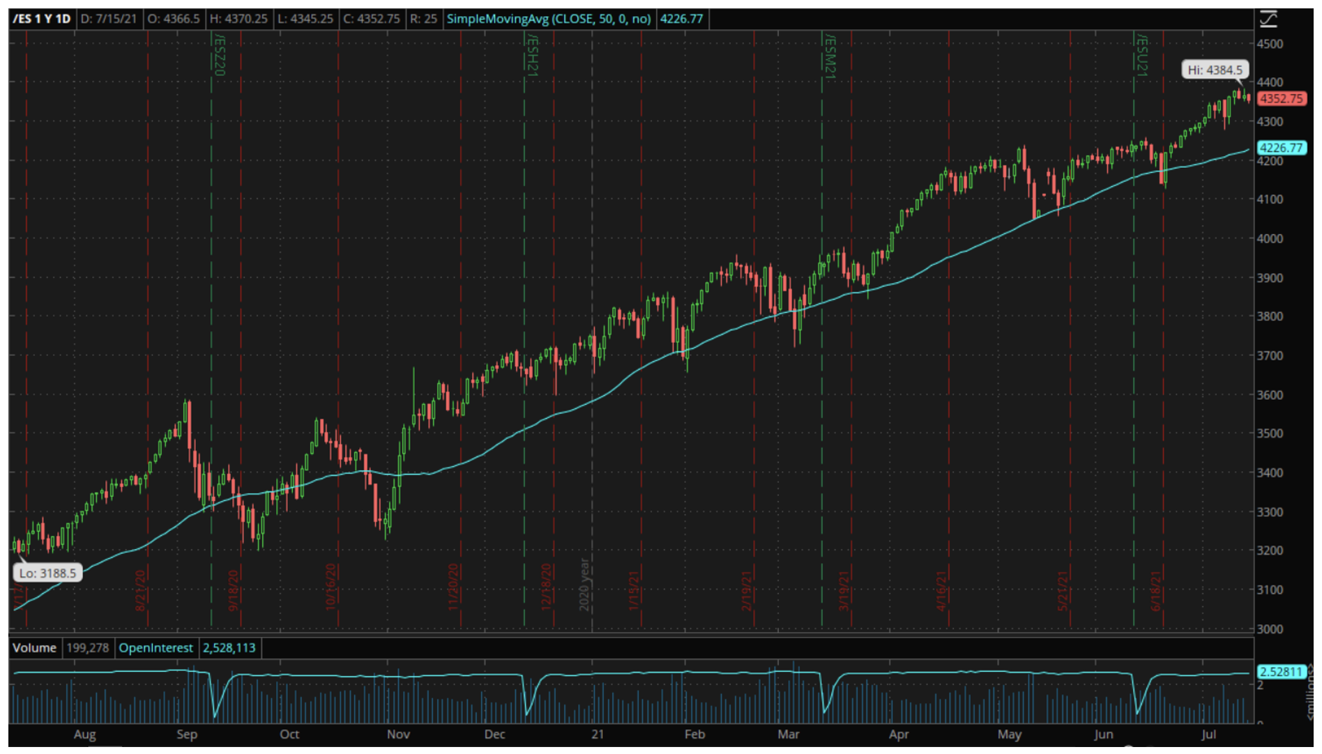The height and width of the screenshot is (754, 1322).
Task: Click the 3700 price axis label
Action: click(x=1270, y=355)
